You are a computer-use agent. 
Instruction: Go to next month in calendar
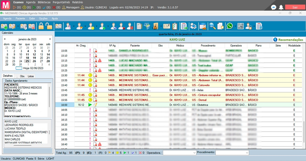click(50, 39)
